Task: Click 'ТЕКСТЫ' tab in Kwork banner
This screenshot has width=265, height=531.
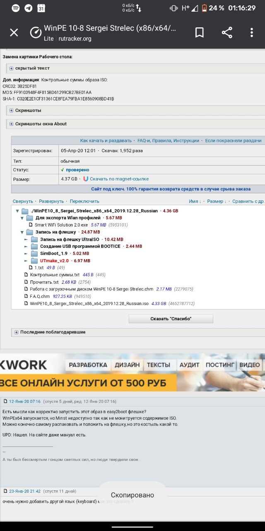Action: [x=159, y=365]
